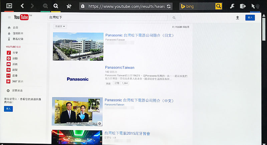Click the 訂閱 subscribe button

point(117,83)
